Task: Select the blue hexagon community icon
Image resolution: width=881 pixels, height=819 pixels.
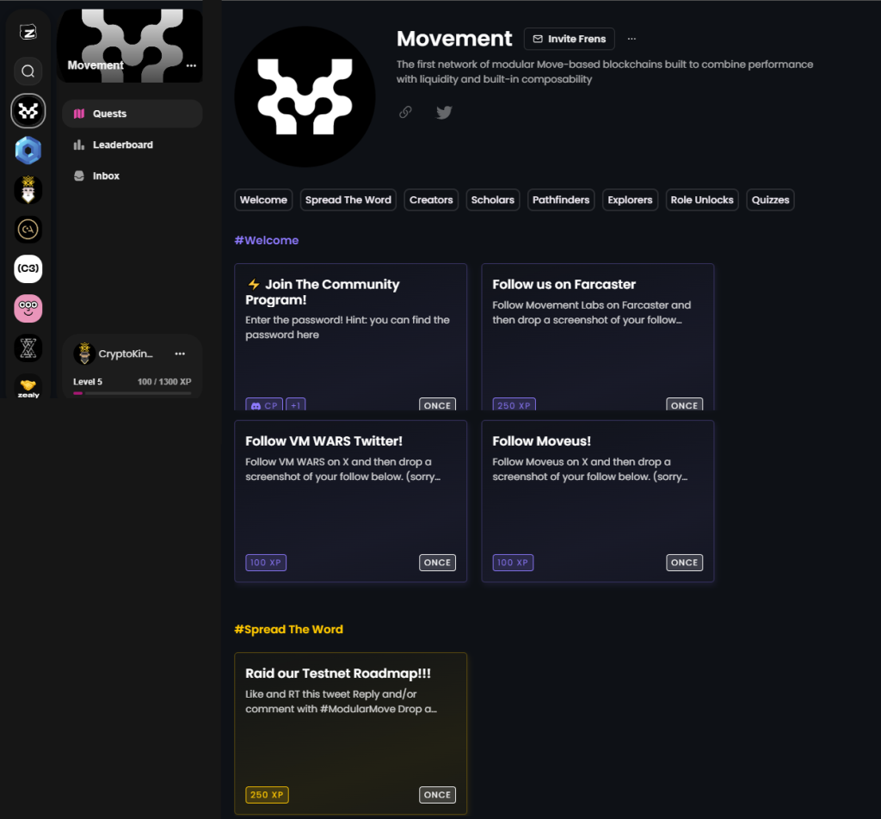Action: (x=28, y=151)
